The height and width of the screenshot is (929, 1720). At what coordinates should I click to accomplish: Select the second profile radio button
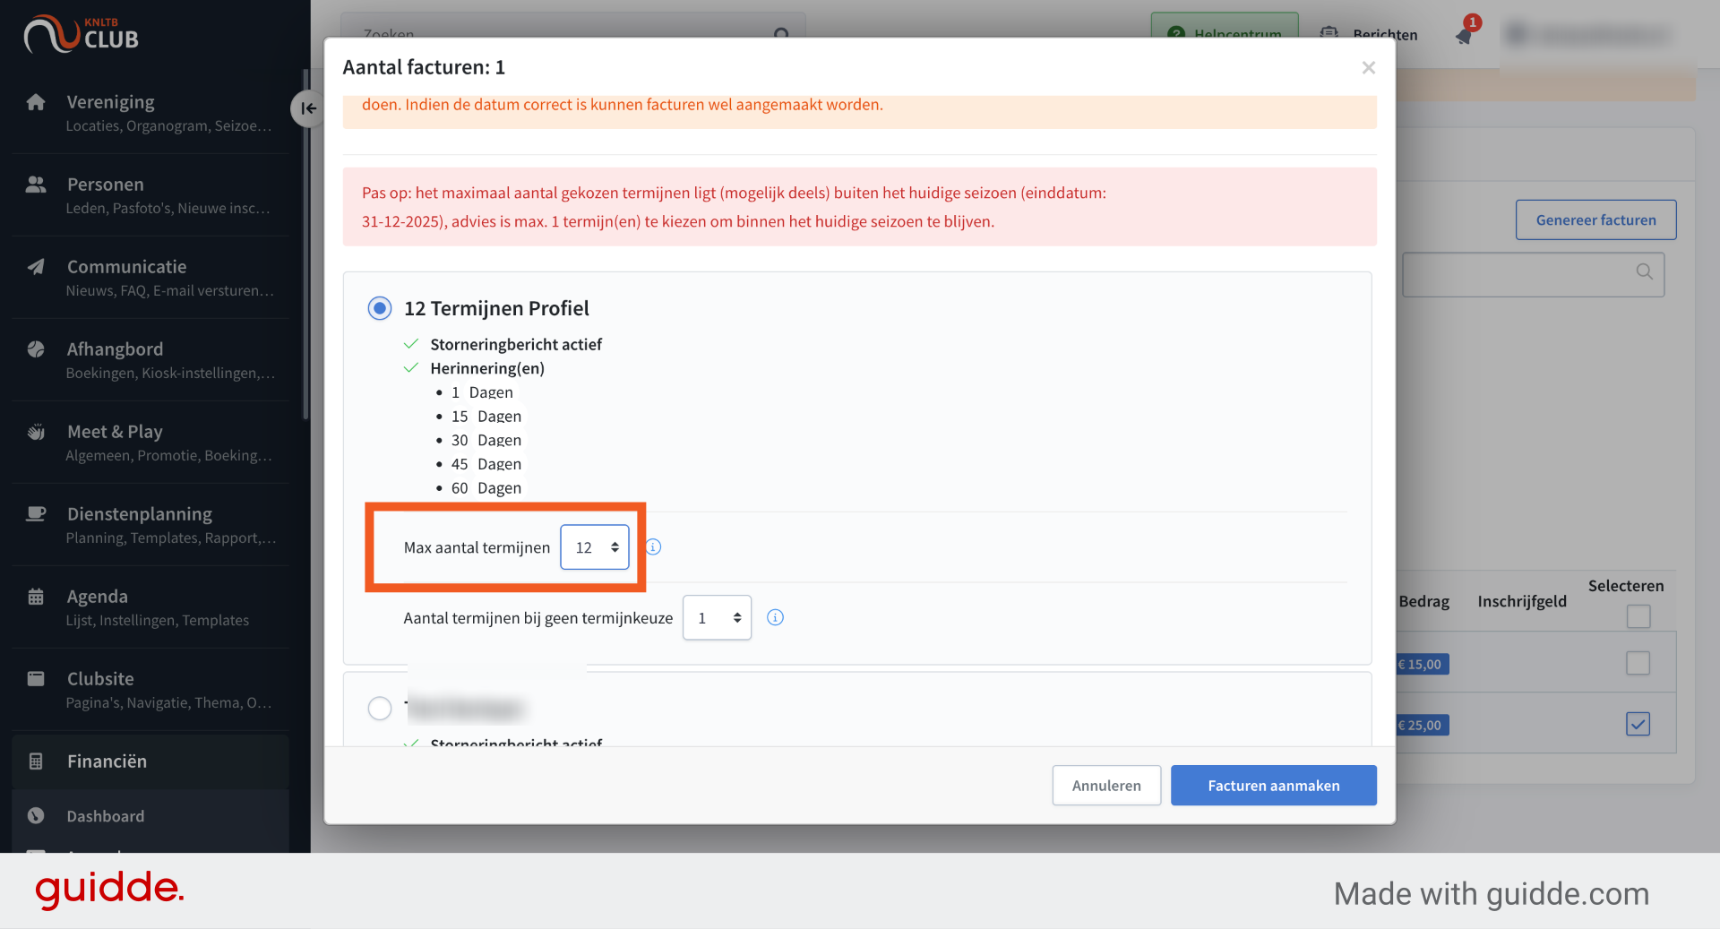click(x=380, y=708)
